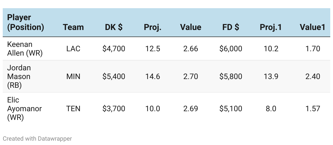Click the LAC team cell

(73, 49)
